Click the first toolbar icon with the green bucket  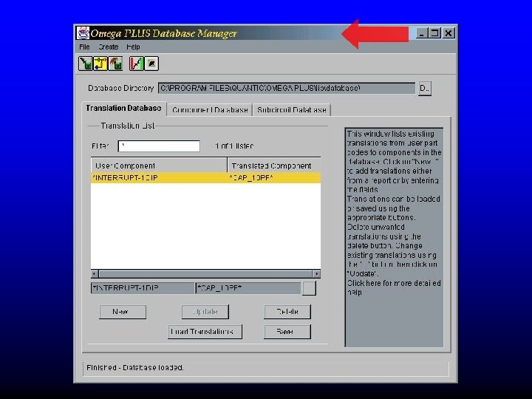tap(85, 64)
